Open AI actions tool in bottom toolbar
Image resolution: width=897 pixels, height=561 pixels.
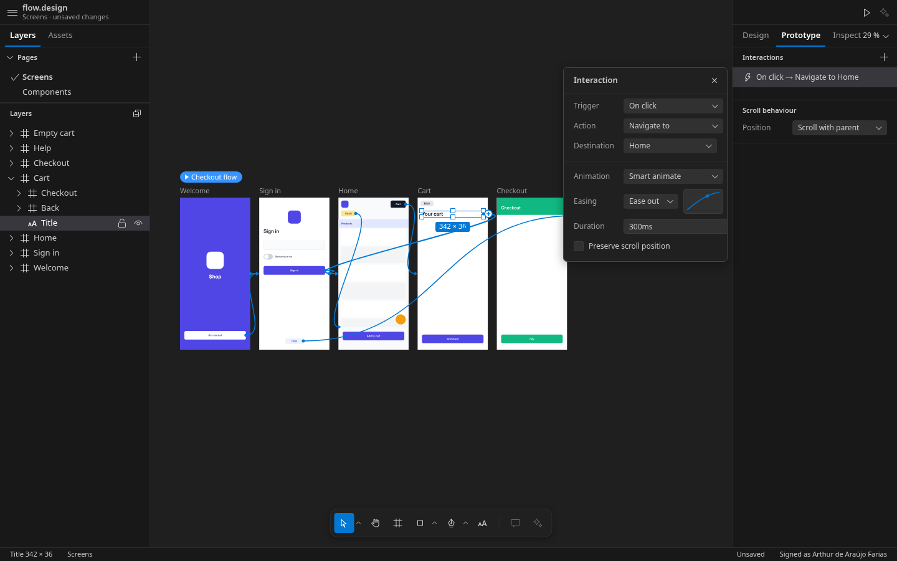pyautogui.click(x=538, y=523)
